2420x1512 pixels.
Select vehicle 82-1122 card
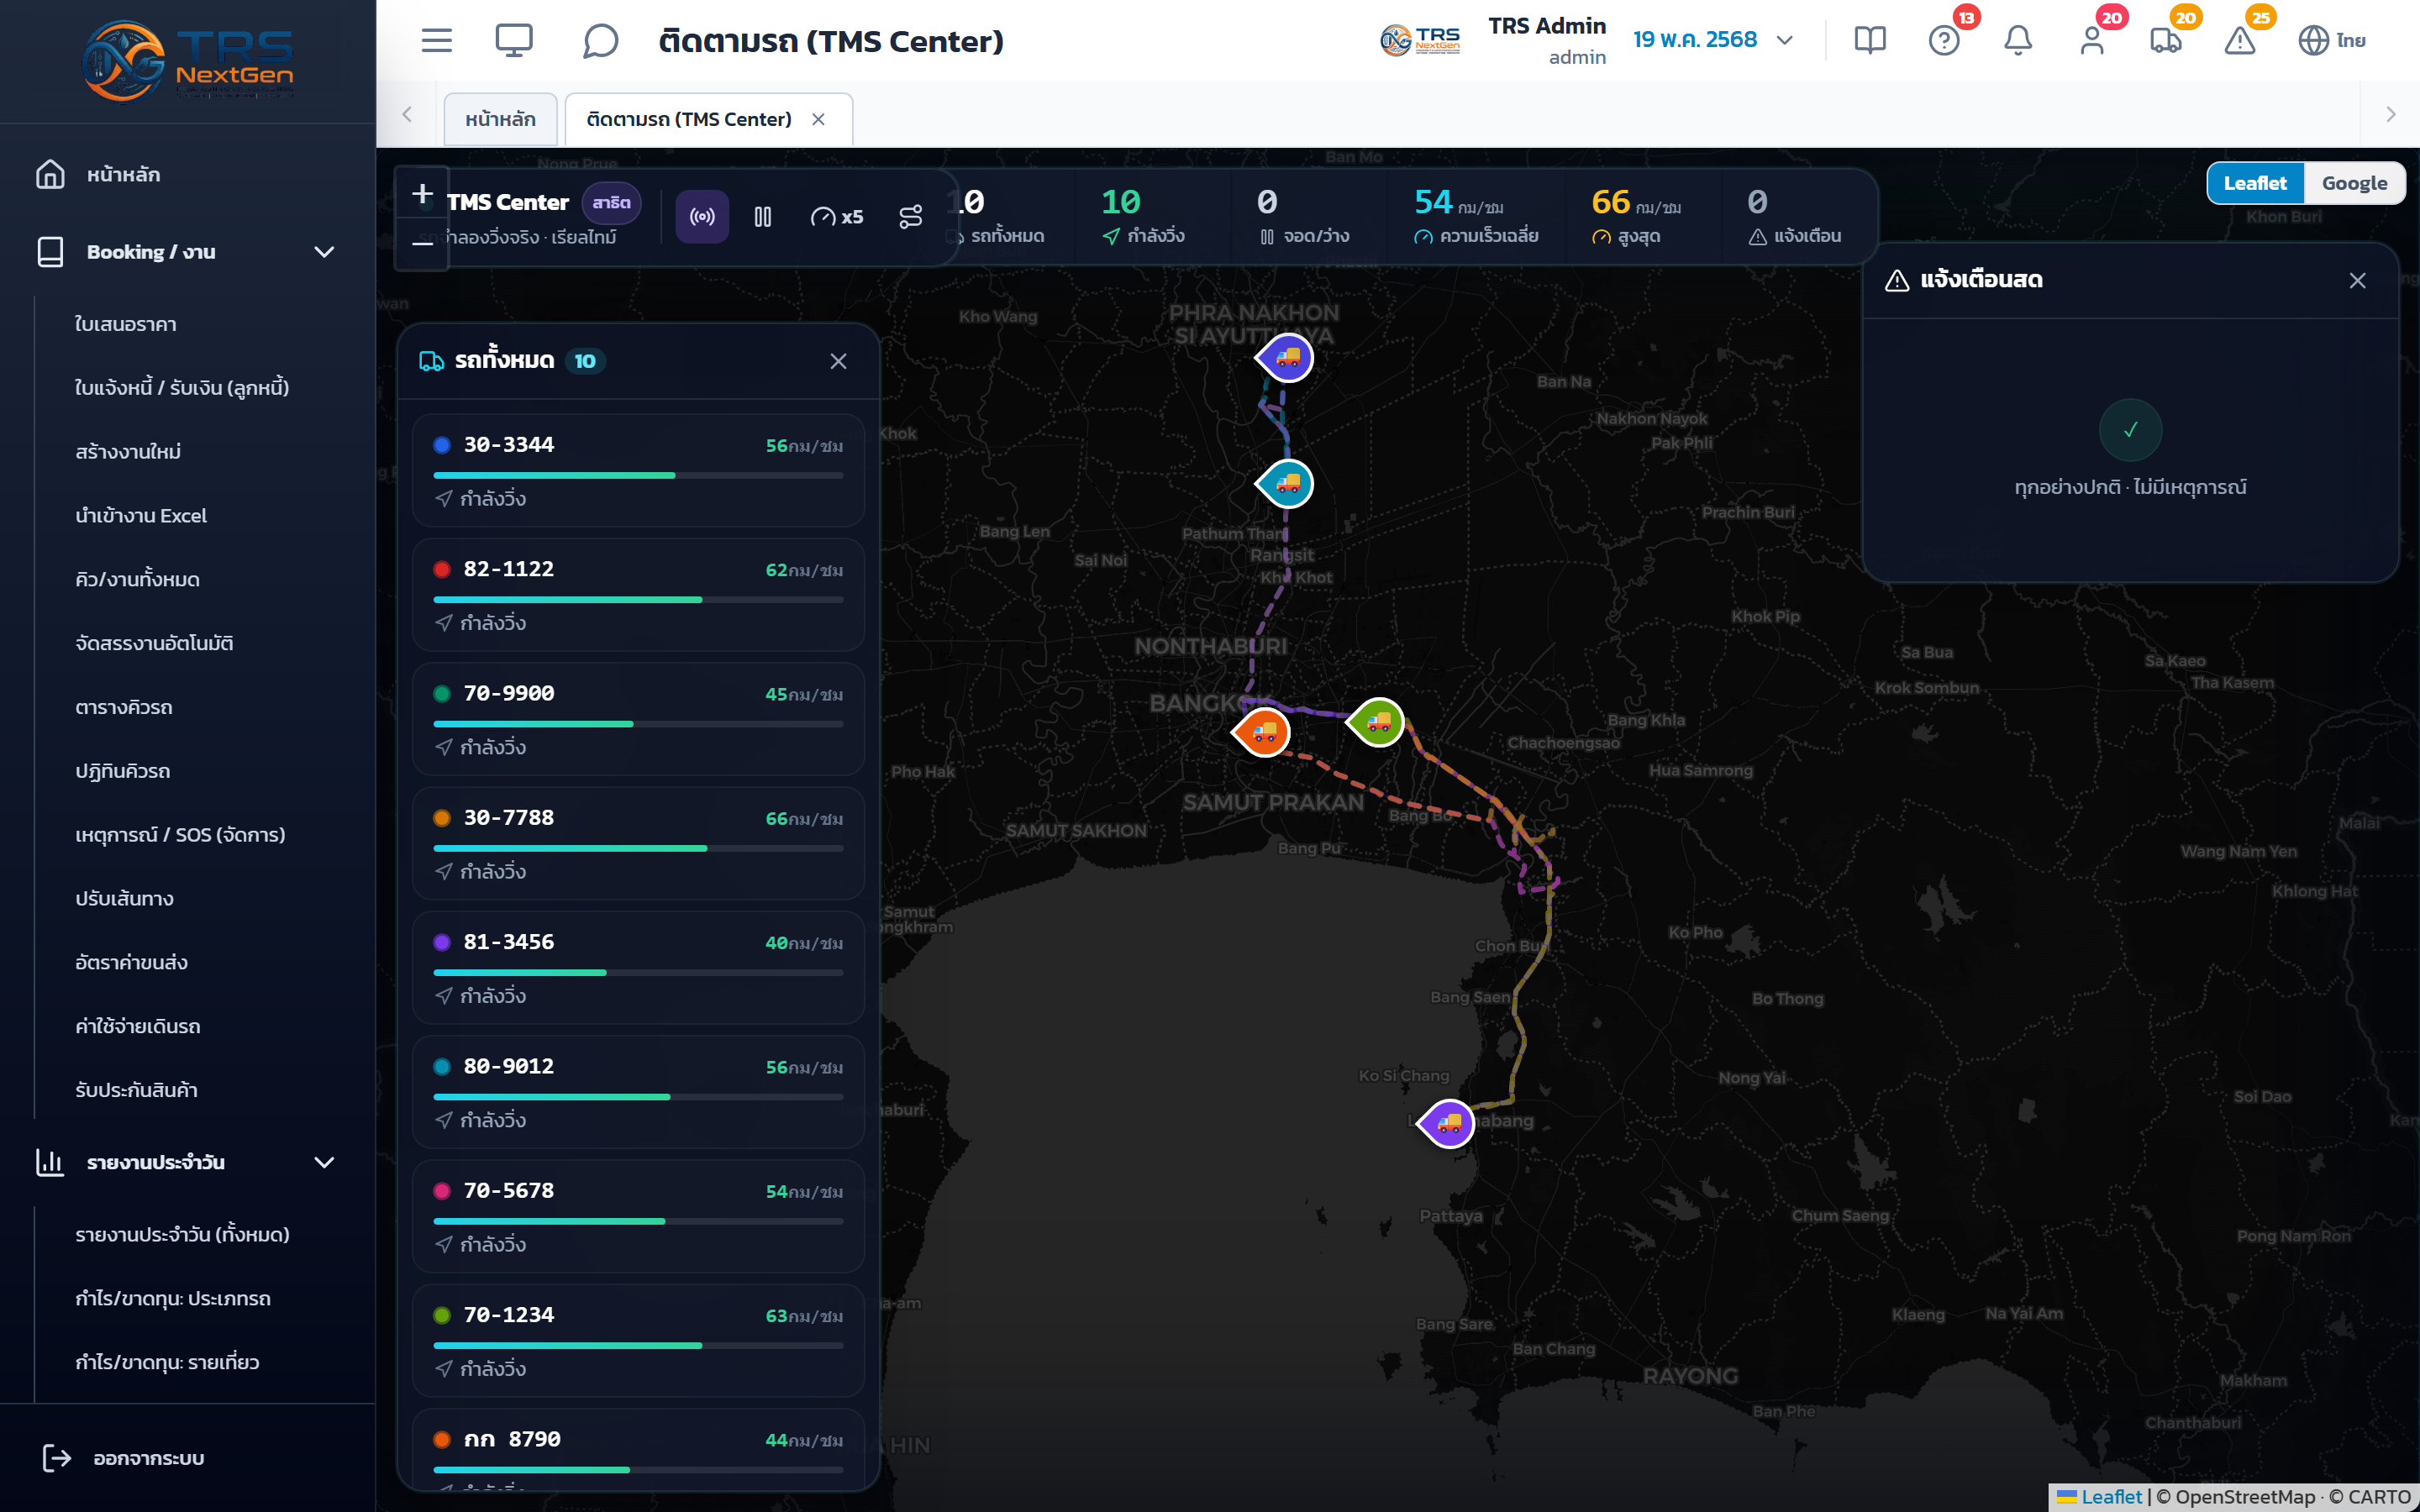click(x=638, y=594)
